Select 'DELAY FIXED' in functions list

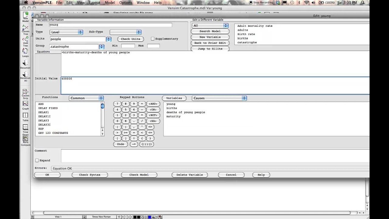pyautogui.click(x=48, y=108)
